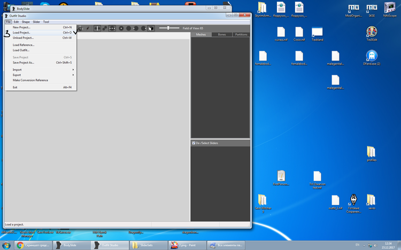The height and width of the screenshot is (250, 401).
Task: Open DFend.exe (2) desktop icon
Action: point(372,58)
